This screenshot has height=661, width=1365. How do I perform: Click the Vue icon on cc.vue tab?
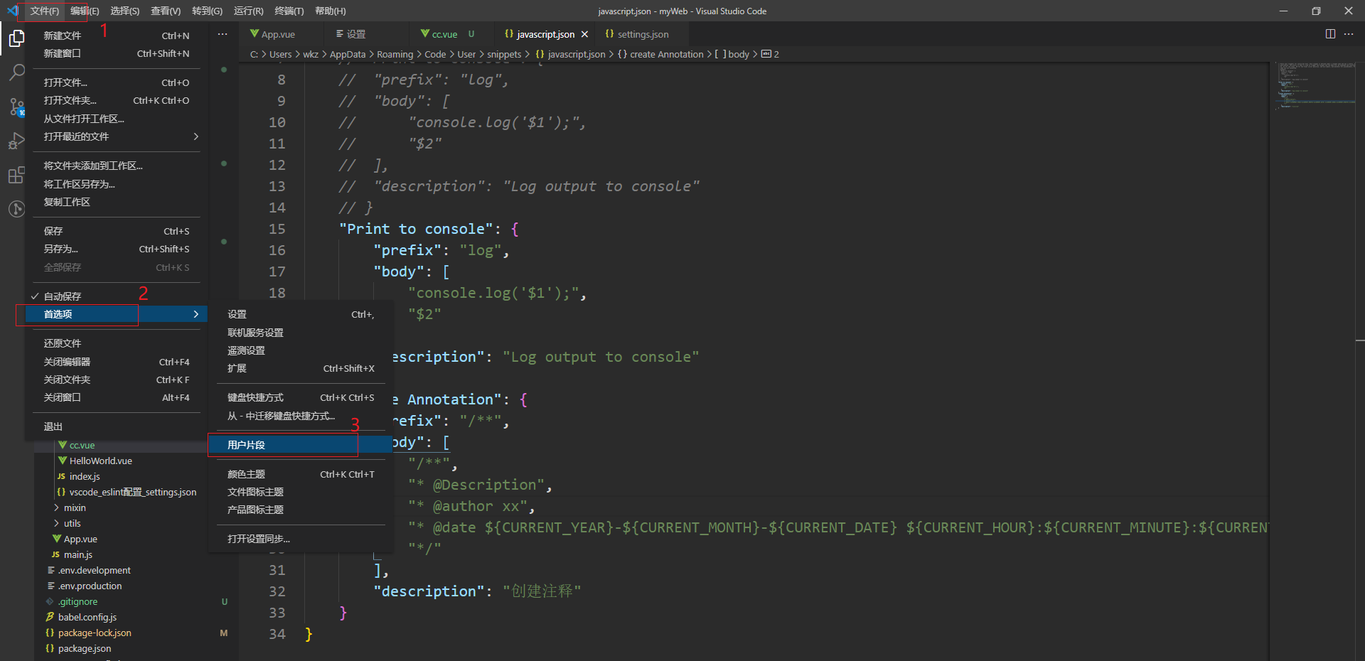pos(425,34)
